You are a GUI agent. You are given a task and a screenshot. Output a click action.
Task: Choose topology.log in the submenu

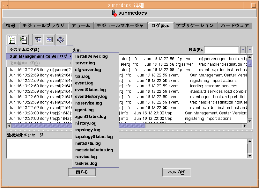tap(95, 130)
